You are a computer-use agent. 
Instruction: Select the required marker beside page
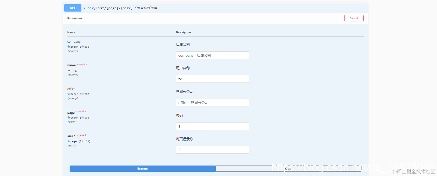[83, 112]
